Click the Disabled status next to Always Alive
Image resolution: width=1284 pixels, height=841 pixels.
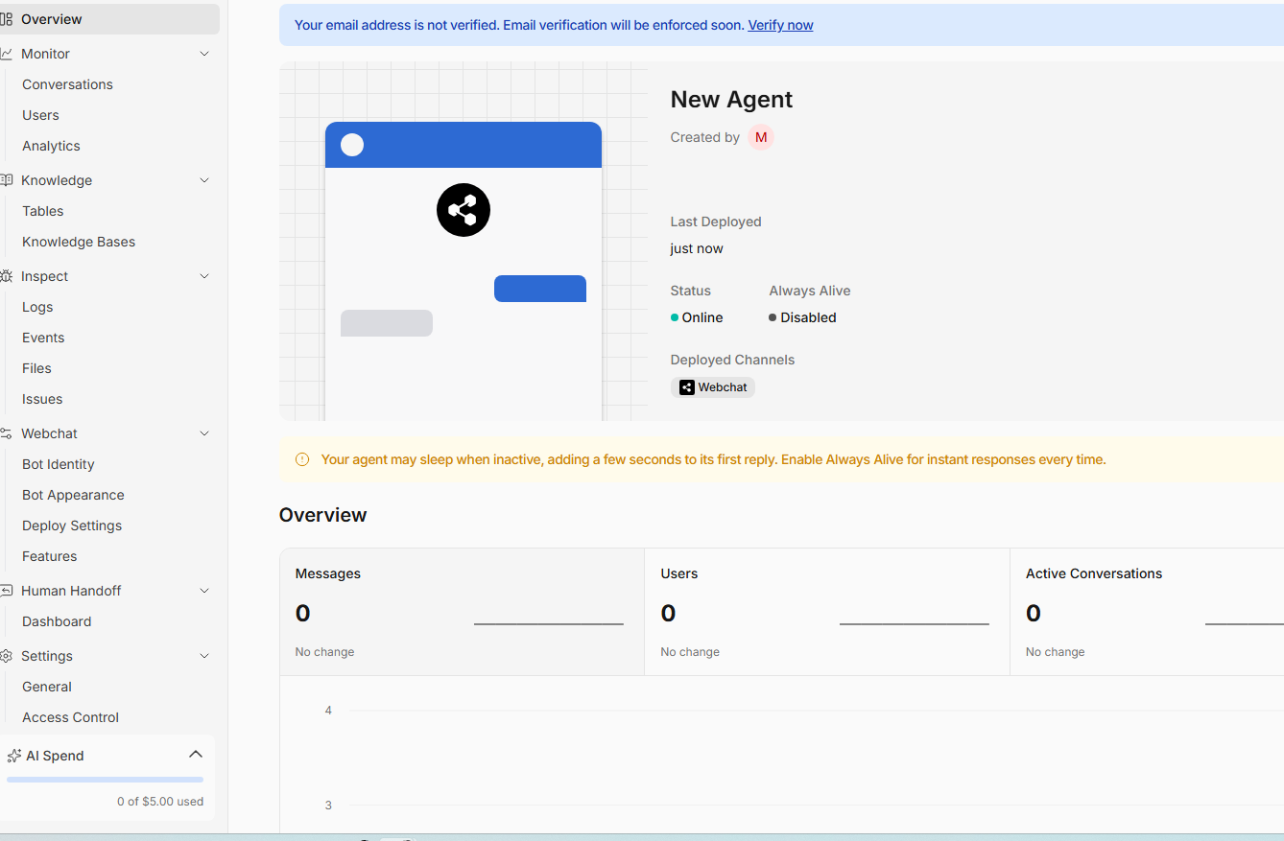pos(802,316)
